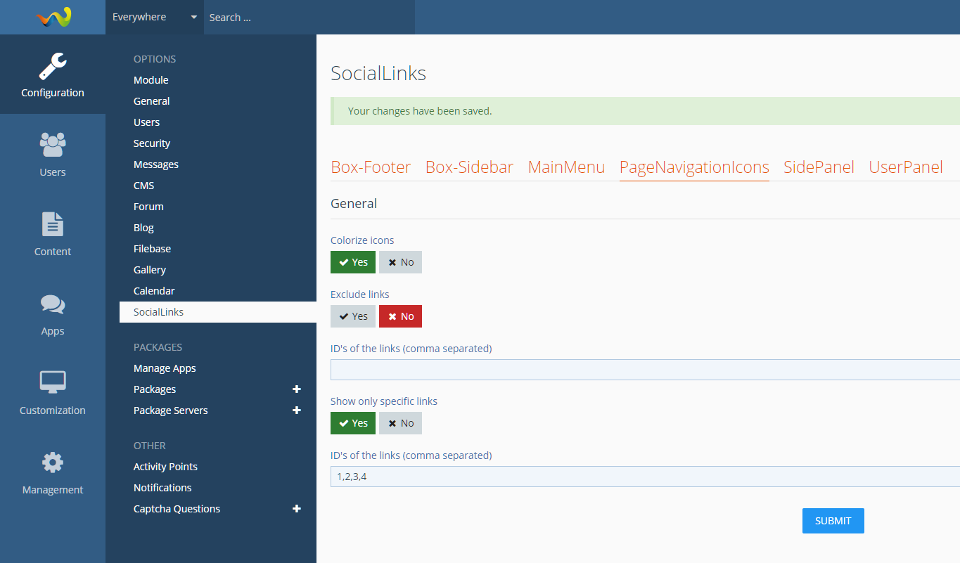
Task: Open the Configuration wrench section
Action: (x=53, y=75)
